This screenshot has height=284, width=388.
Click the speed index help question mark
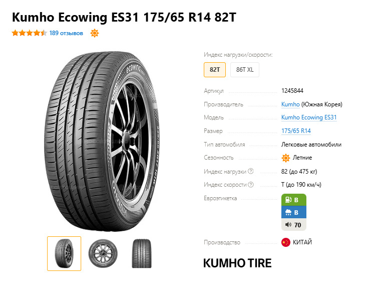tap(251, 185)
